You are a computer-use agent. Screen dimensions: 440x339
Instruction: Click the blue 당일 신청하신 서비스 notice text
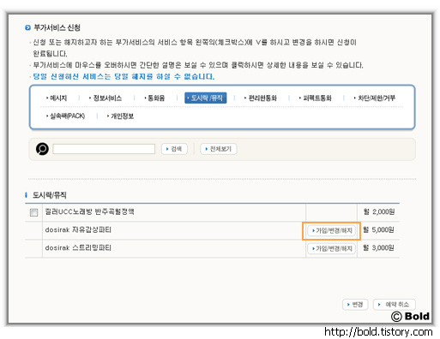click(124, 76)
